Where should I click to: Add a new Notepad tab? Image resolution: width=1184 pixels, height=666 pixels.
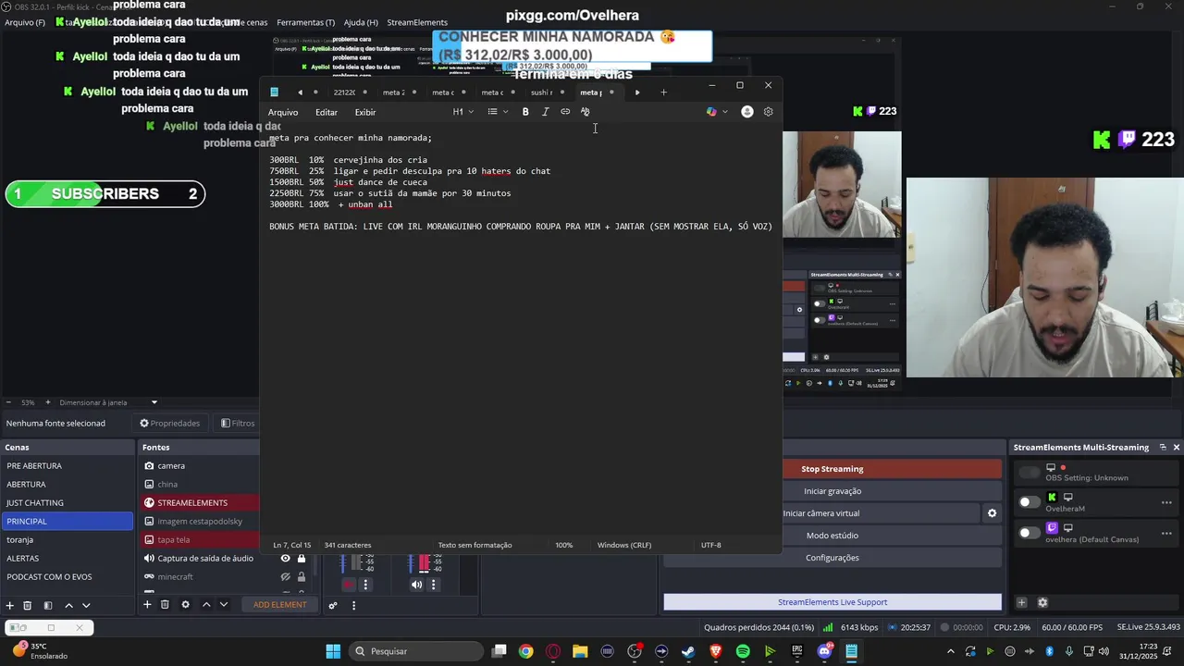pyautogui.click(x=663, y=92)
